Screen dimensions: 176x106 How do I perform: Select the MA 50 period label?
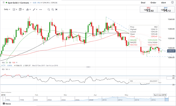pos(10,63)
